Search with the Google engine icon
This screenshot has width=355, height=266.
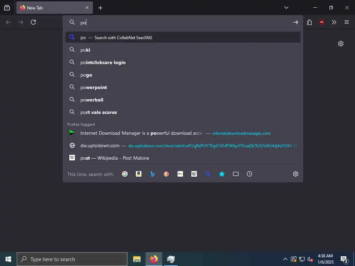(x=125, y=174)
